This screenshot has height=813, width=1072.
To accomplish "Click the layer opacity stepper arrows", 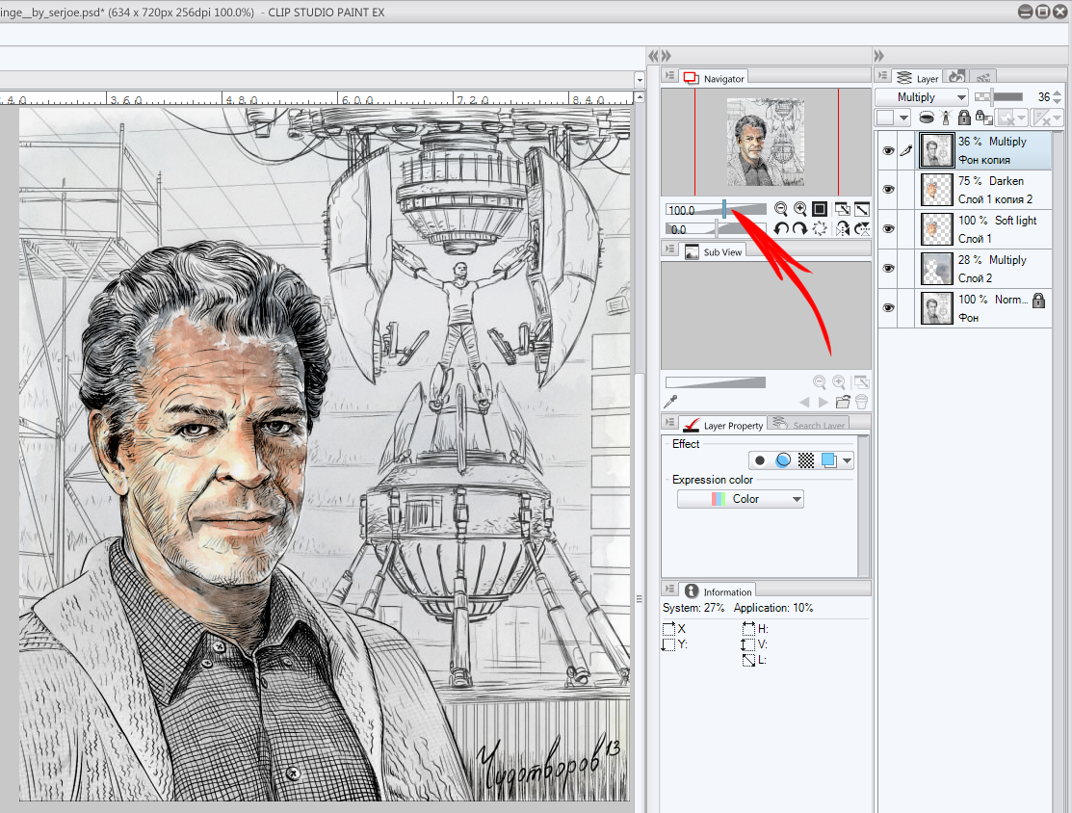I will [x=1058, y=97].
